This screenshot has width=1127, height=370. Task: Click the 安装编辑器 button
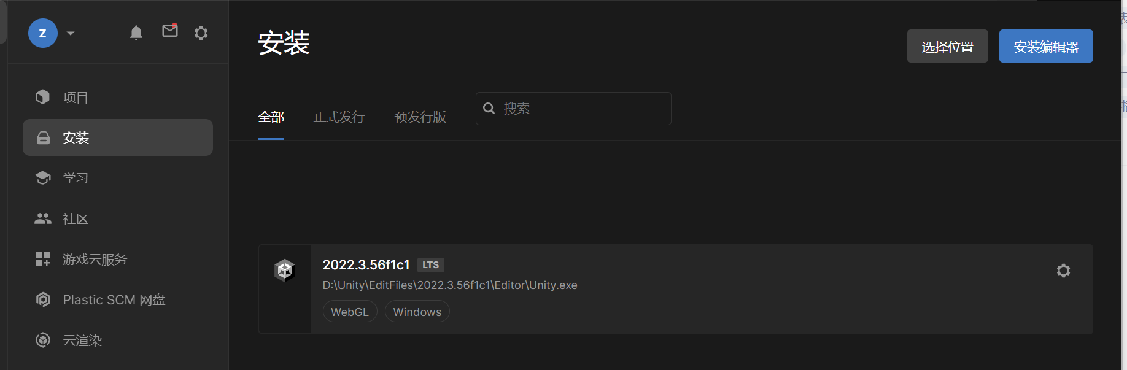pos(1046,46)
